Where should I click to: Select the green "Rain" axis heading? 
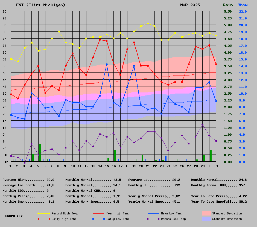click(228, 5)
